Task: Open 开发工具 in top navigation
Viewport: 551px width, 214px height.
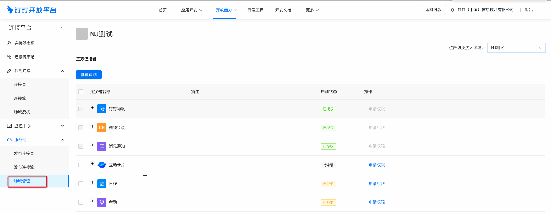Action: click(256, 10)
